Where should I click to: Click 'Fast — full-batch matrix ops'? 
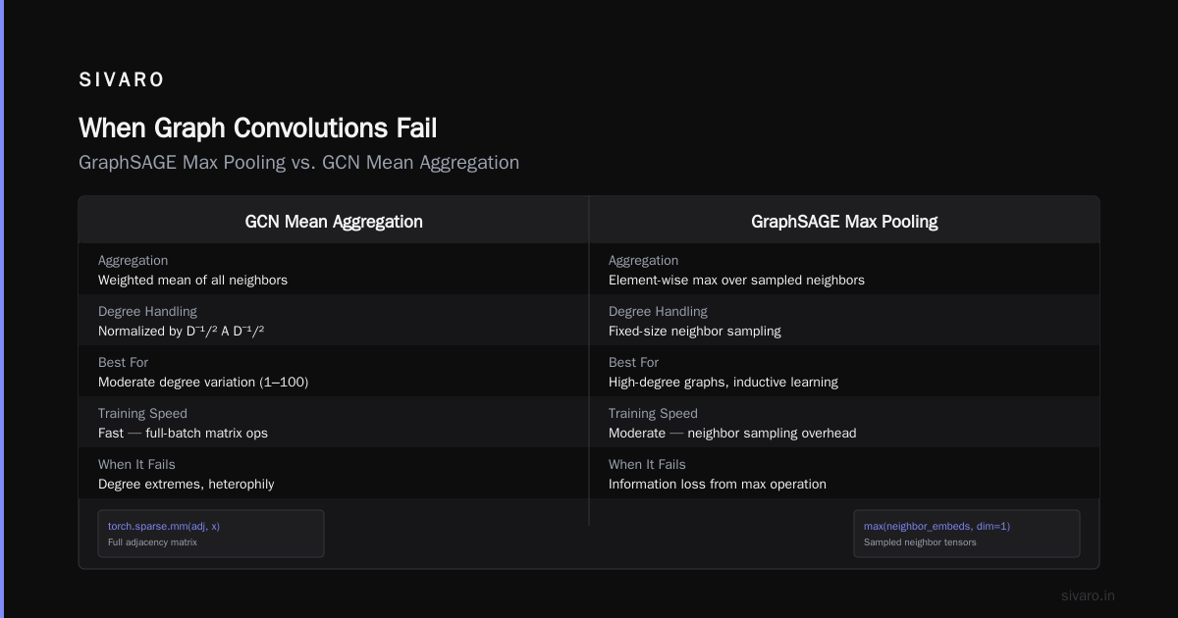tap(183, 434)
